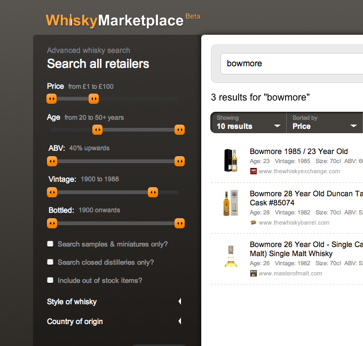Enable Search closed distilleries only checkbox
Viewport: 363px width, 346px height.
coord(50,262)
